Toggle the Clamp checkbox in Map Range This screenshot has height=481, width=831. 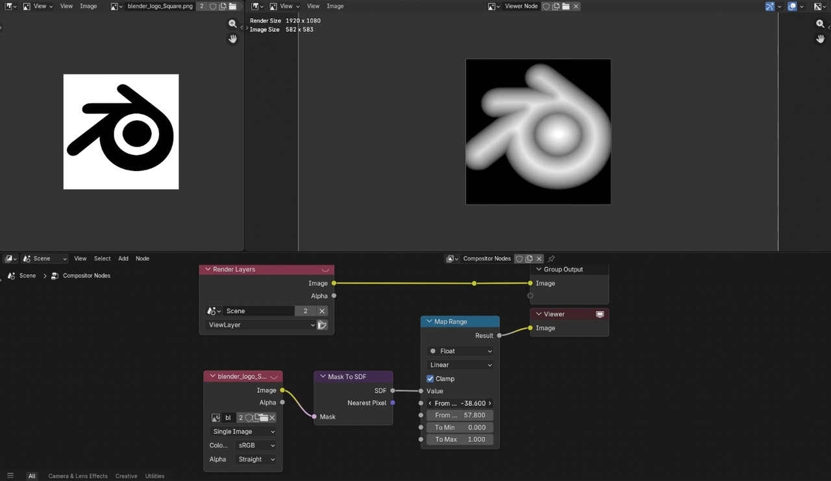tap(430, 379)
